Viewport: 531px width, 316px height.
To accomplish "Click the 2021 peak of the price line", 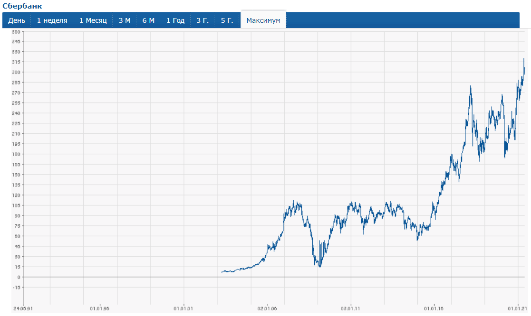I will tap(524, 59).
